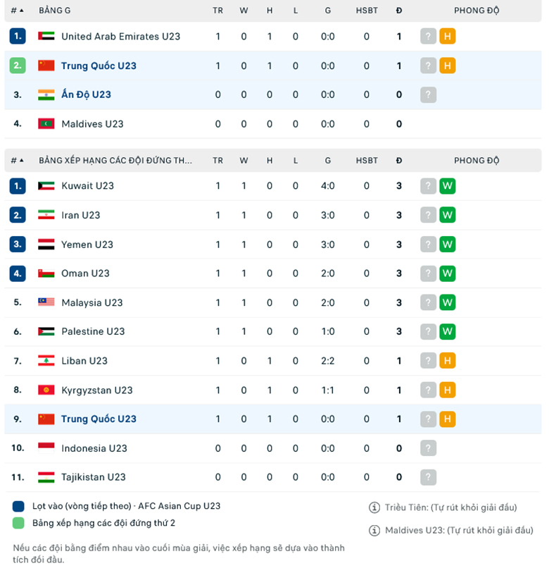Click the PHONG ĐỘ header in Bảng G
Viewport: 549px width, 573px height.
[x=477, y=11]
